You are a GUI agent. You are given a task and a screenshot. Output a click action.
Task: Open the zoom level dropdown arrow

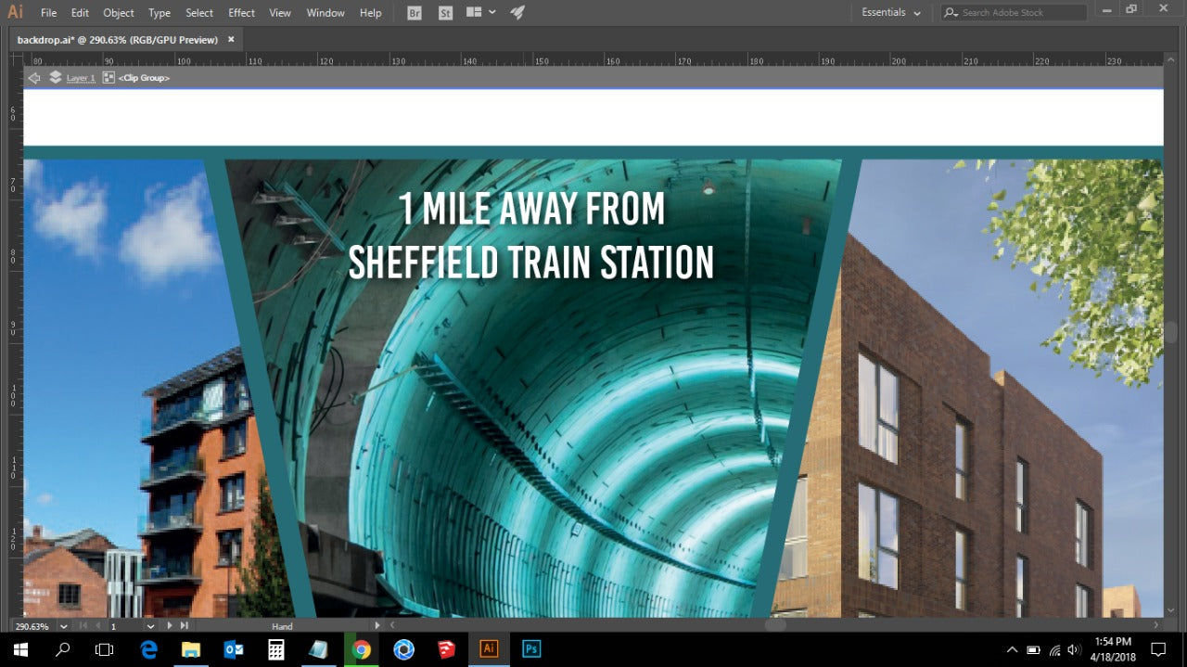coord(64,626)
